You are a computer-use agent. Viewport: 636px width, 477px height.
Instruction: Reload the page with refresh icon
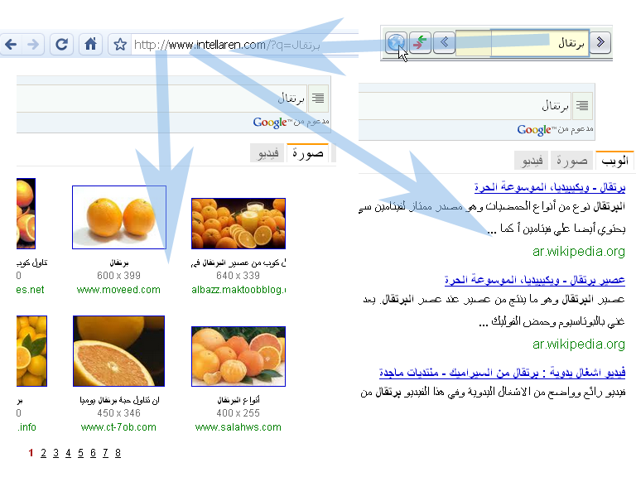pyautogui.click(x=61, y=44)
